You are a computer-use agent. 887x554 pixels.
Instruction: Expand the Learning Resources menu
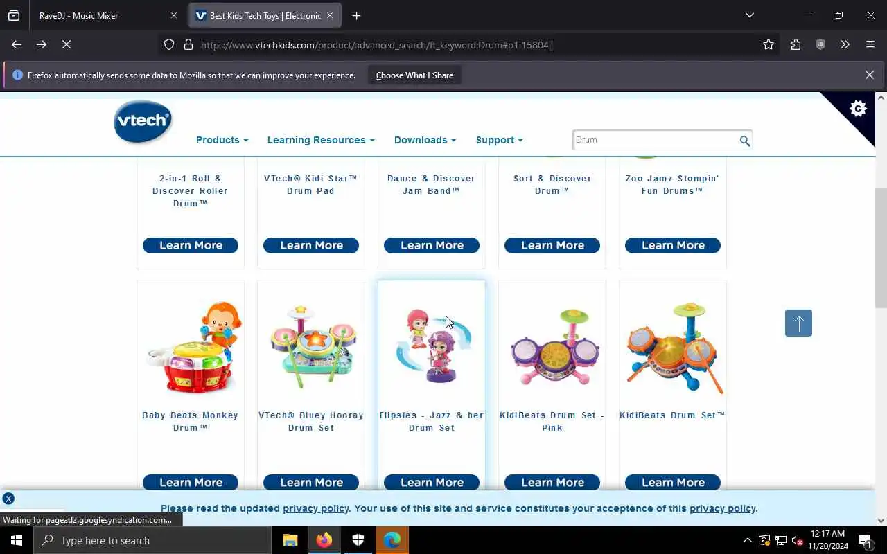(x=321, y=140)
